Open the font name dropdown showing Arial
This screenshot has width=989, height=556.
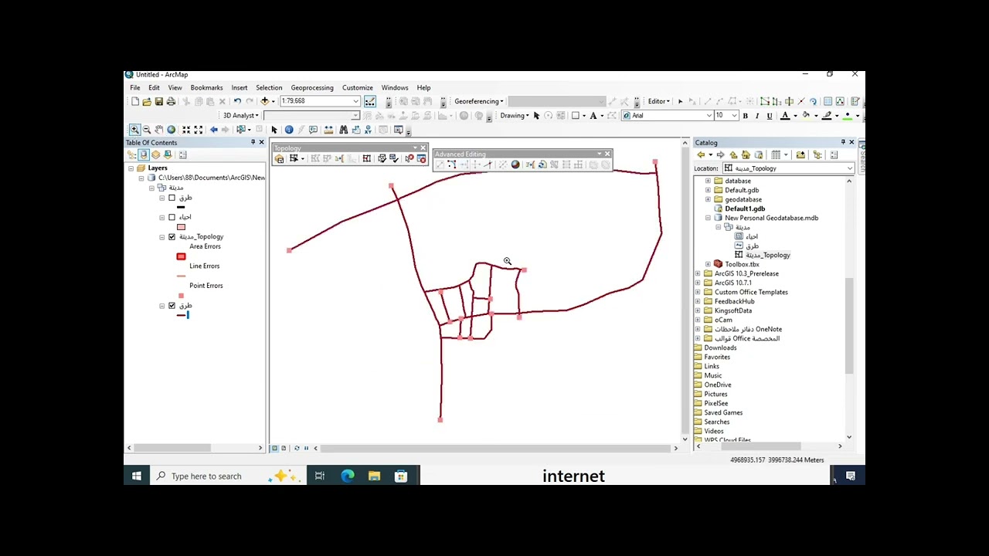[709, 116]
